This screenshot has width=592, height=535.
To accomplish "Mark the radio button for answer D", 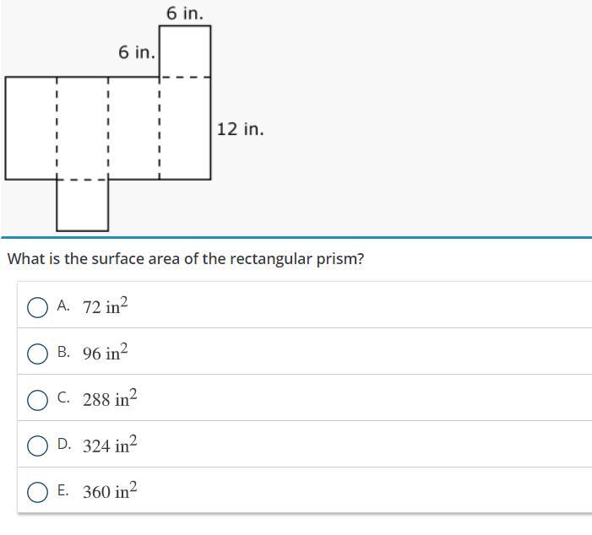I will [37, 446].
